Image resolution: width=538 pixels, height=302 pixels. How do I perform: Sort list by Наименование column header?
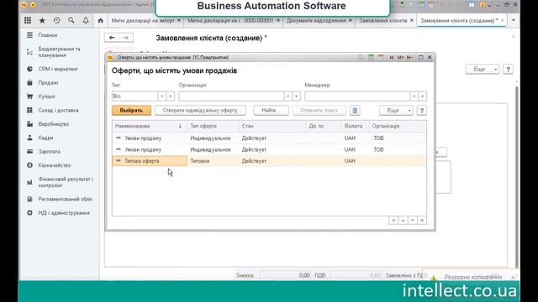coord(150,126)
